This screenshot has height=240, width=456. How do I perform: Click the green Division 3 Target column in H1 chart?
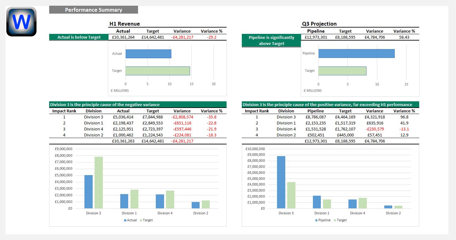coord(99,182)
